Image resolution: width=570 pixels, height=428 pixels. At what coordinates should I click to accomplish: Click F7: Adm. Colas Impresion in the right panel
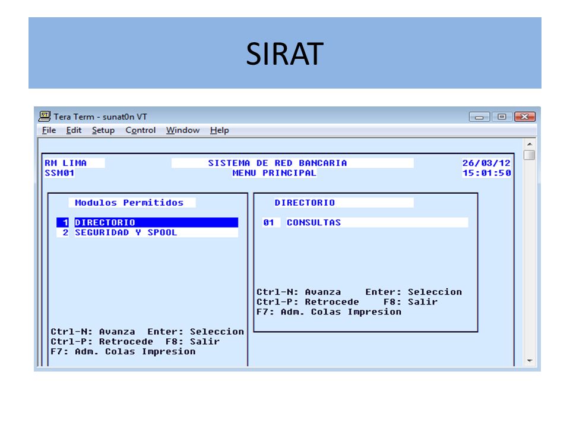point(329,312)
